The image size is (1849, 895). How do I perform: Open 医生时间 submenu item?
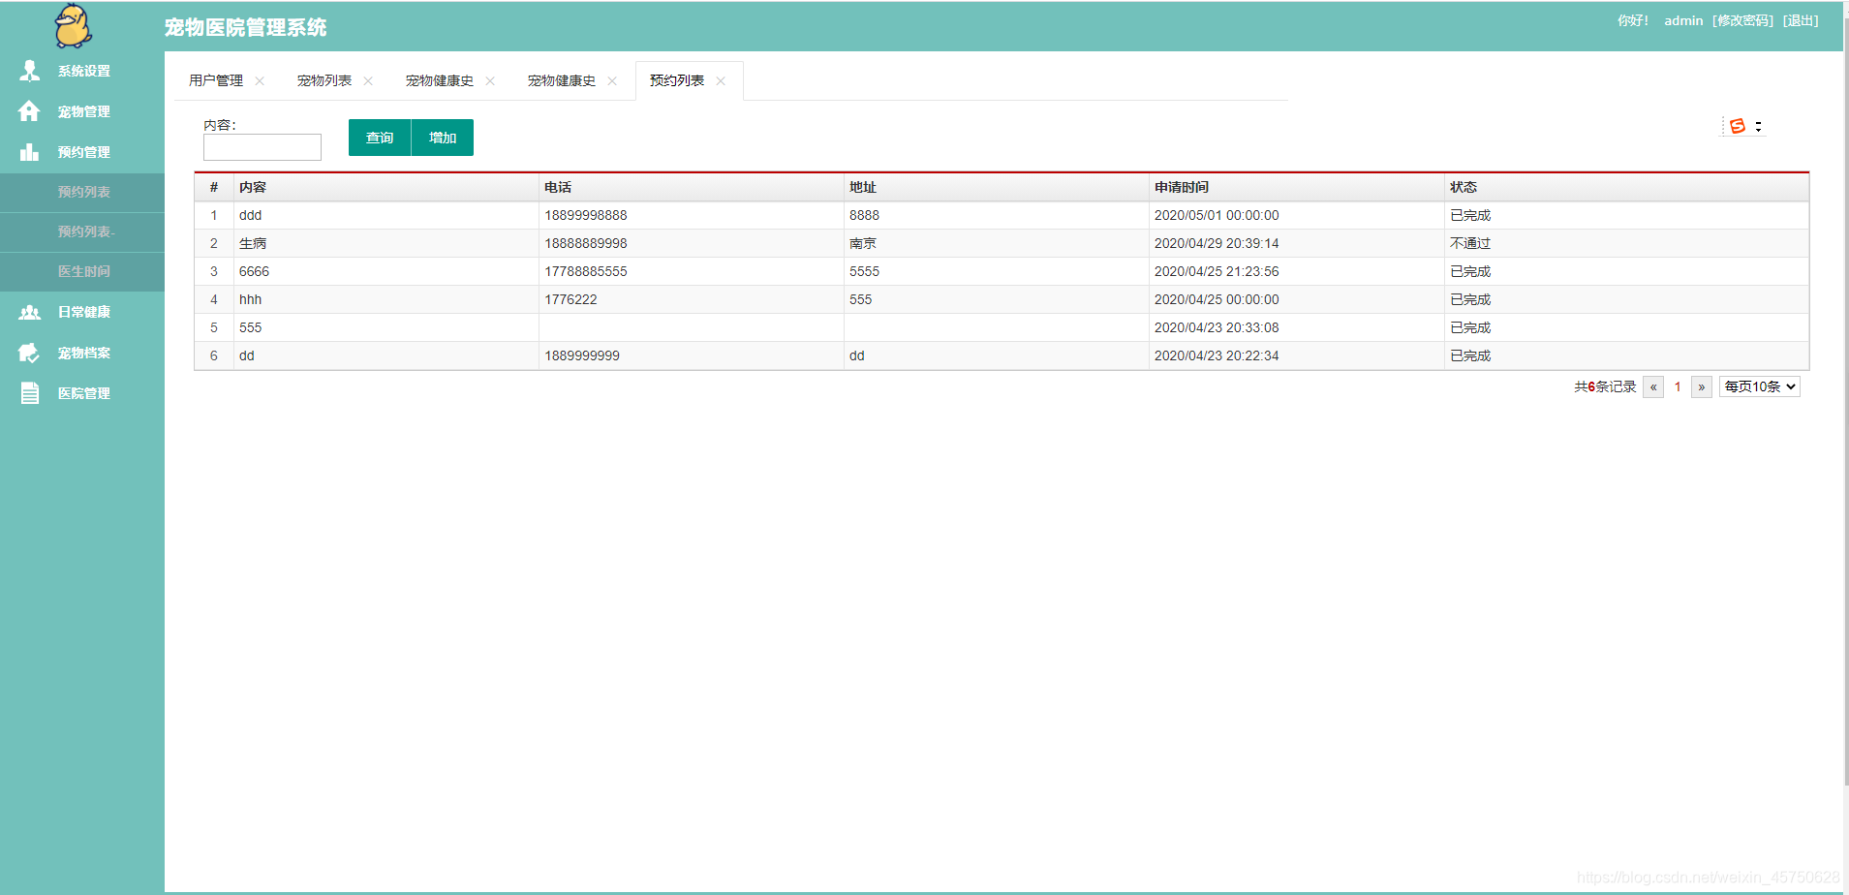[82, 271]
